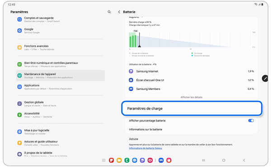The image size is (271, 167).
Task: Click the 0,4 % value for Samsung Members
Action: point(251,89)
